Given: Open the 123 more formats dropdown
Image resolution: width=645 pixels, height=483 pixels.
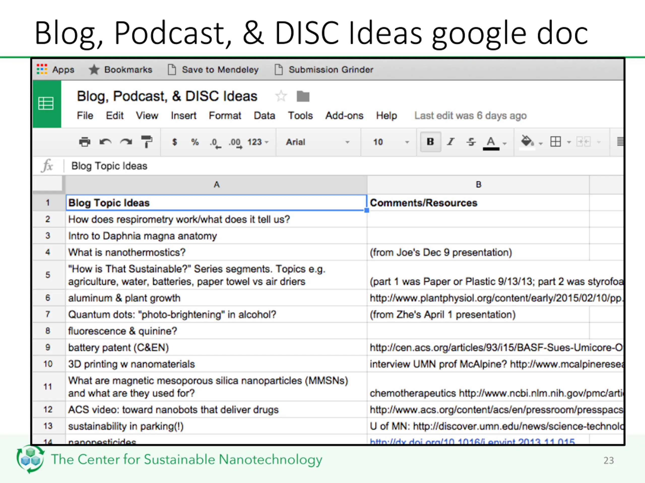Looking at the screenshot, I should [258, 142].
